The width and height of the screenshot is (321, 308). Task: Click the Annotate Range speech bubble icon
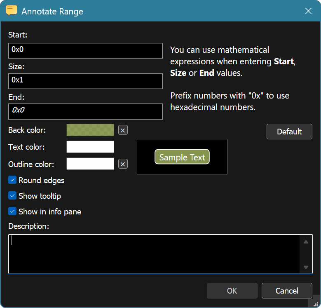12,11
